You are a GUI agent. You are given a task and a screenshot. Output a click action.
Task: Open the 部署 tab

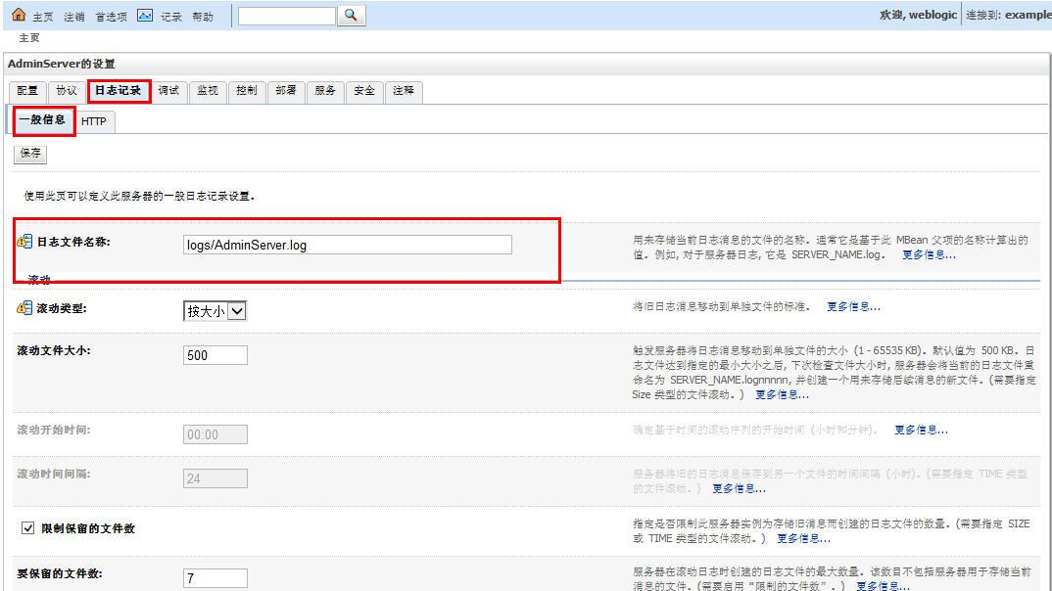point(286,91)
